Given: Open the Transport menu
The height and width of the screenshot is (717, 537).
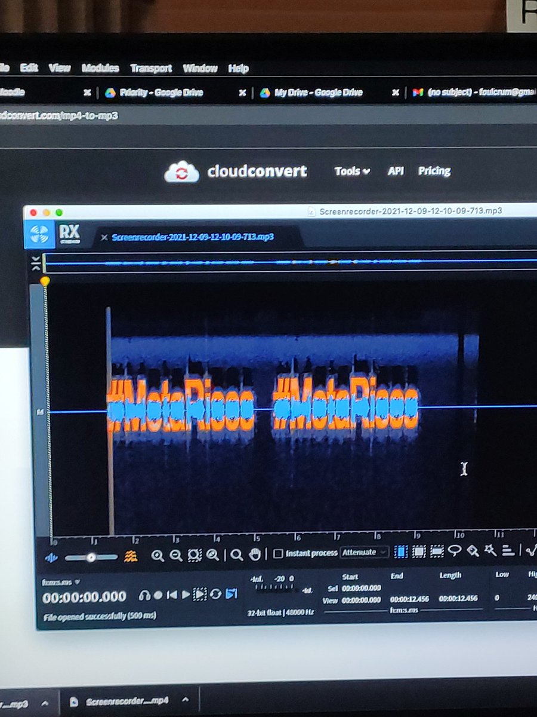Looking at the screenshot, I should (x=151, y=68).
